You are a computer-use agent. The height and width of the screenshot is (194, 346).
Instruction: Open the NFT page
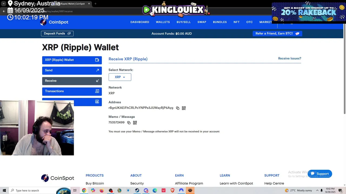coord(237,22)
